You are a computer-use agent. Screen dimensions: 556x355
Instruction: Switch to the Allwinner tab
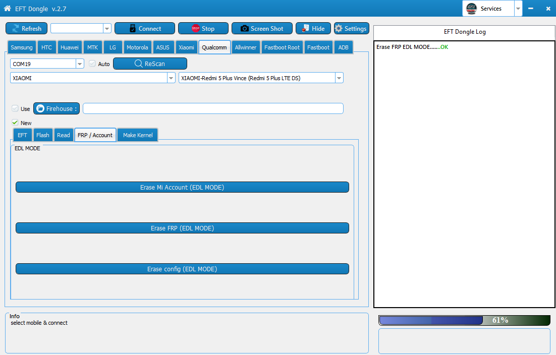(x=245, y=47)
